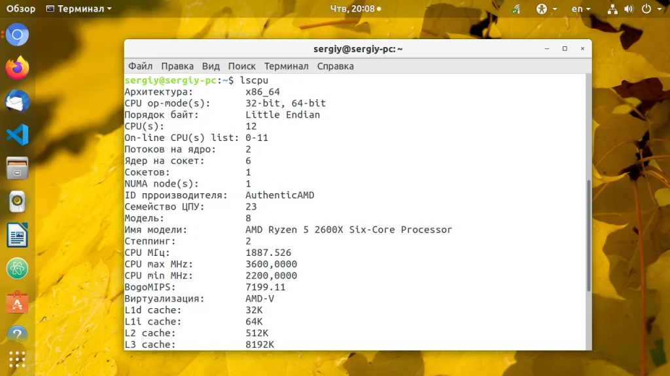This screenshot has height=376, width=670.
Task: Click the volume speaker icon
Action: pyautogui.click(x=629, y=9)
